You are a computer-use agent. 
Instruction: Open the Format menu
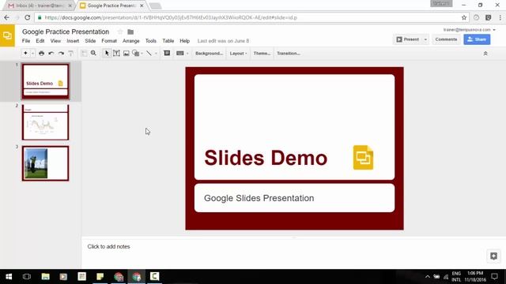[109, 41]
